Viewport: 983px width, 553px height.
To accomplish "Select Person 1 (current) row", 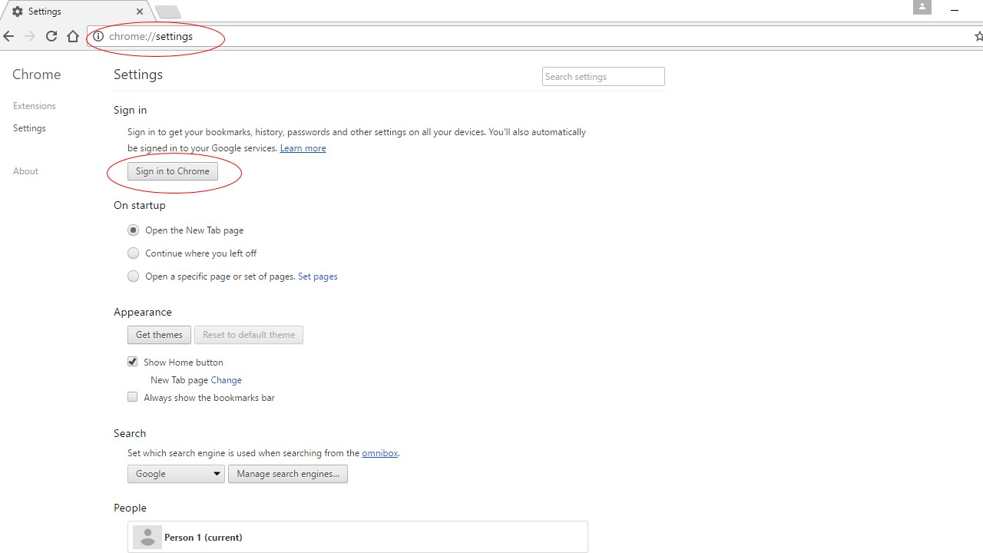I will pyautogui.click(x=358, y=537).
